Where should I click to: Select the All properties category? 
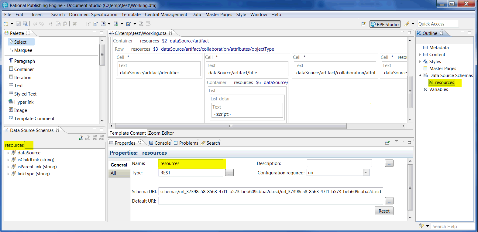coord(119,173)
